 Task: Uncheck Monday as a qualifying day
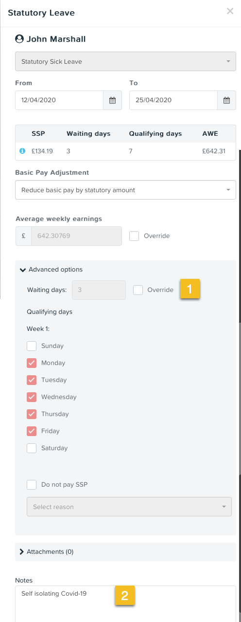click(x=32, y=363)
